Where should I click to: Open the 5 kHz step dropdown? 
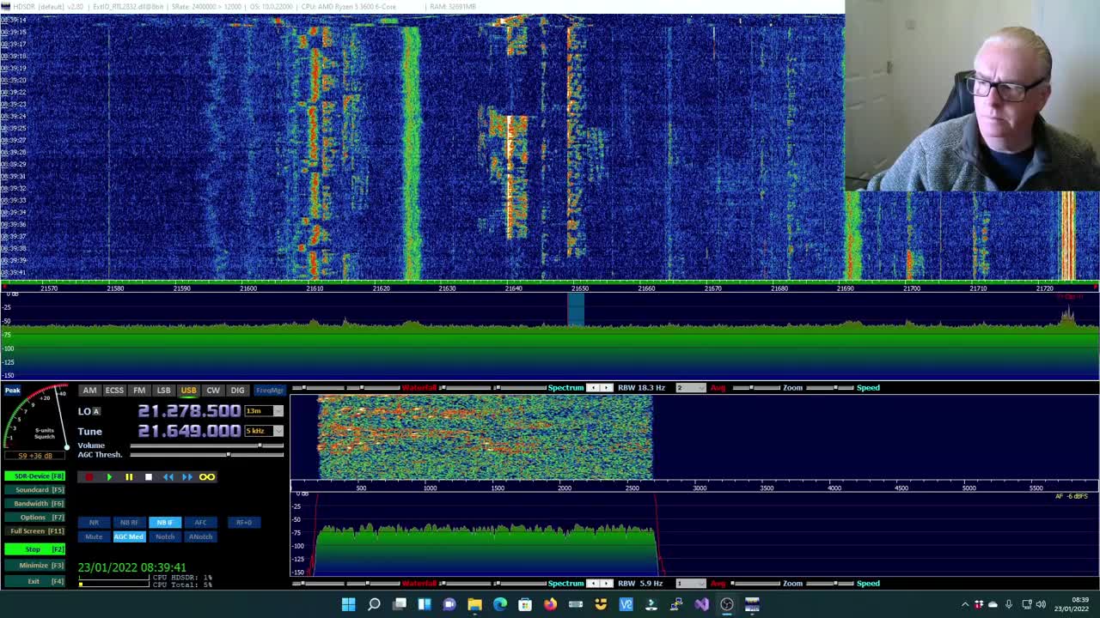tap(264, 431)
